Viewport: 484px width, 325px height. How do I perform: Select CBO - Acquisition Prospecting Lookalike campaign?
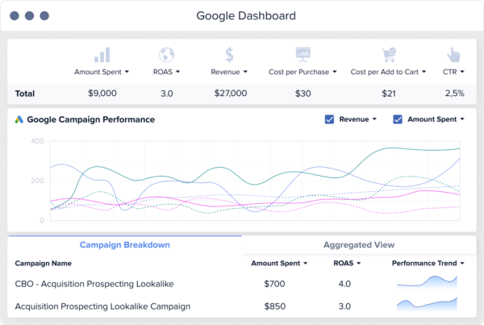[x=94, y=284]
